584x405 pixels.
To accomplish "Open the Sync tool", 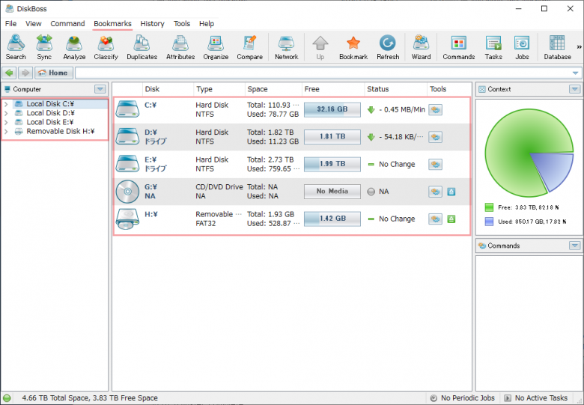I will pyautogui.click(x=44, y=47).
